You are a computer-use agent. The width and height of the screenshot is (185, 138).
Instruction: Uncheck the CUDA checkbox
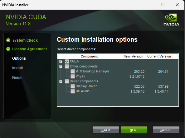pyautogui.click(x=67, y=61)
